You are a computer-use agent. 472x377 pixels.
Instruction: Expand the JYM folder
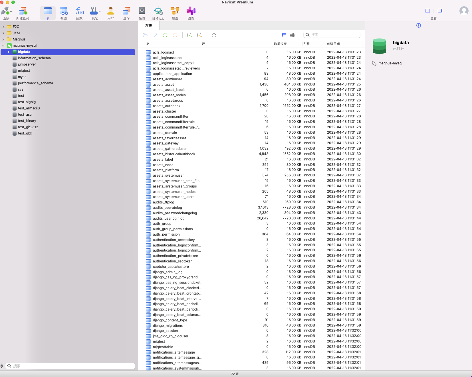coord(3,33)
